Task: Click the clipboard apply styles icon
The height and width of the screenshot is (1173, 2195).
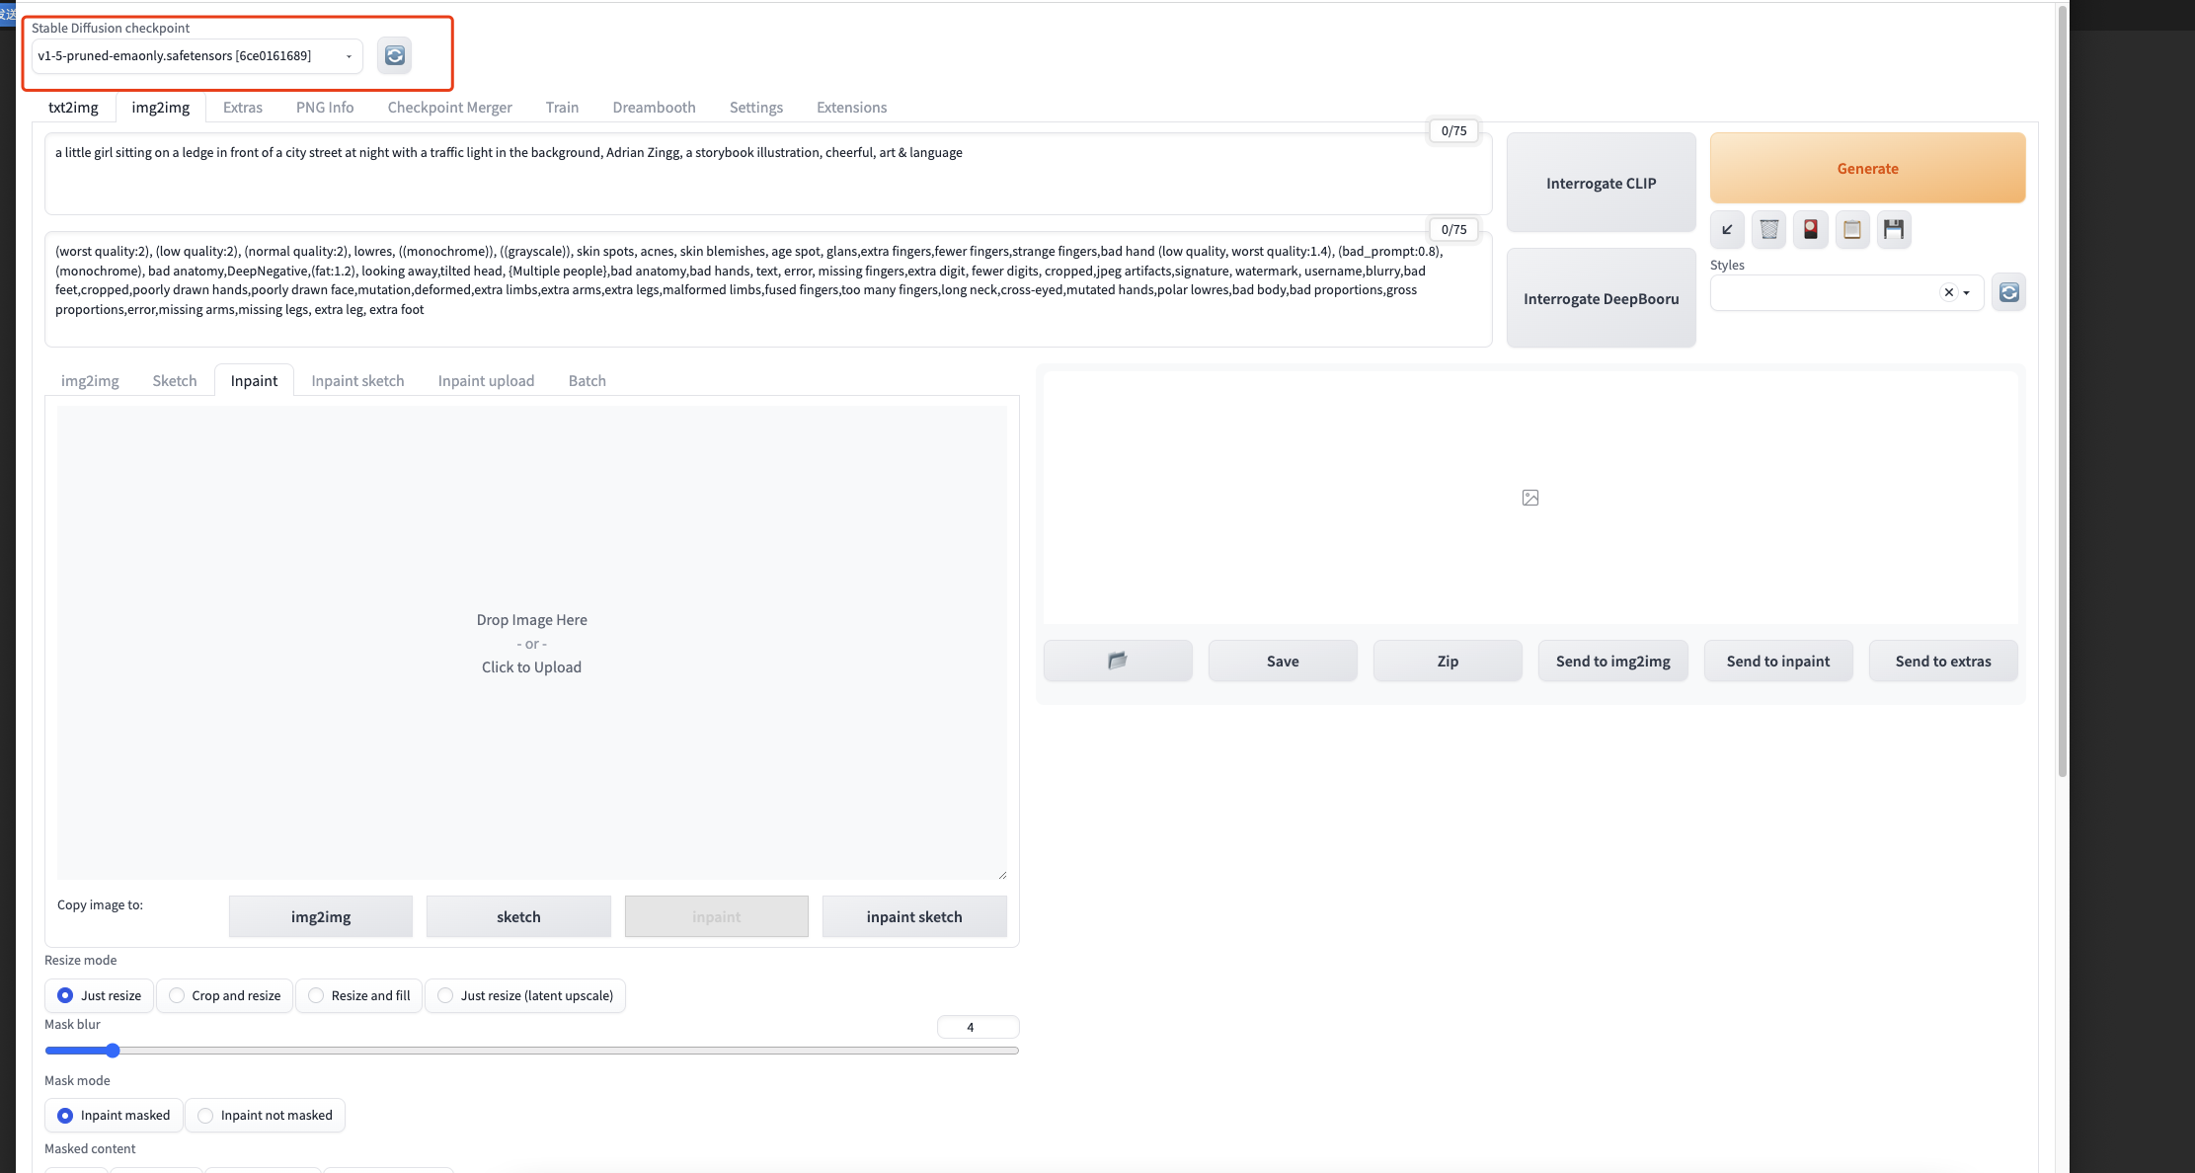Action: (1852, 229)
